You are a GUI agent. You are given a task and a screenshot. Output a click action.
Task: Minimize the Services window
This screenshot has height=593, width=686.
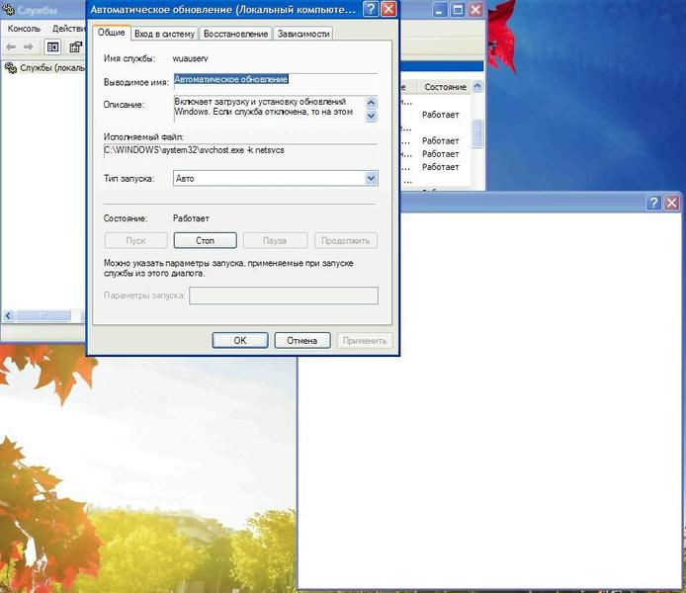point(440,10)
